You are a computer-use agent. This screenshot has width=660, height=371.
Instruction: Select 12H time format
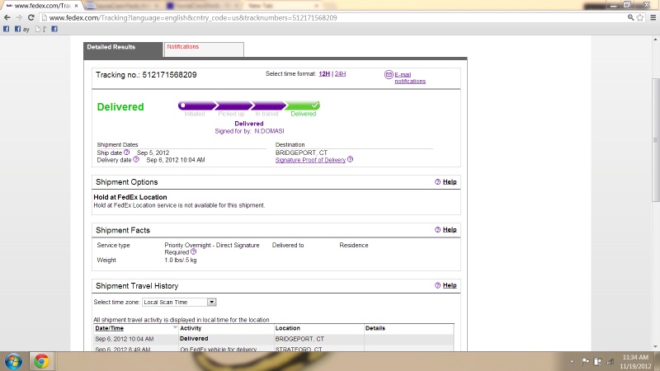coord(324,73)
